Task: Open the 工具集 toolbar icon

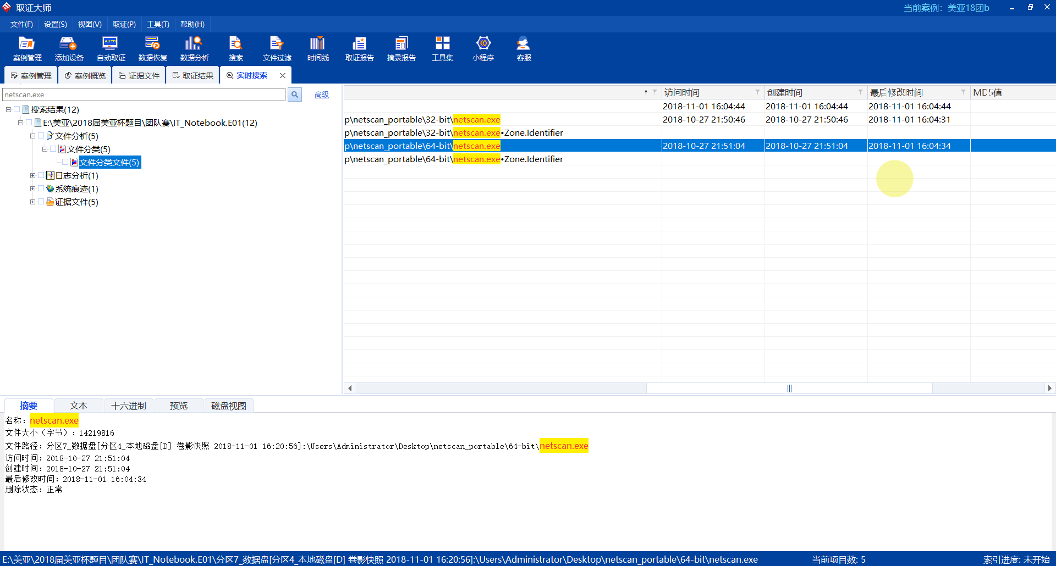Action: pos(442,49)
